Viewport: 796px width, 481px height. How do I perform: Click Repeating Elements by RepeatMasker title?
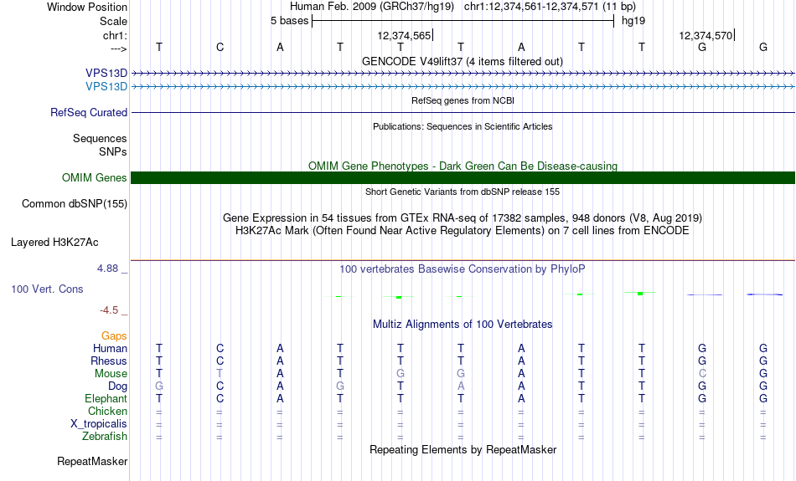pyautogui.click(x=463, y=449)
